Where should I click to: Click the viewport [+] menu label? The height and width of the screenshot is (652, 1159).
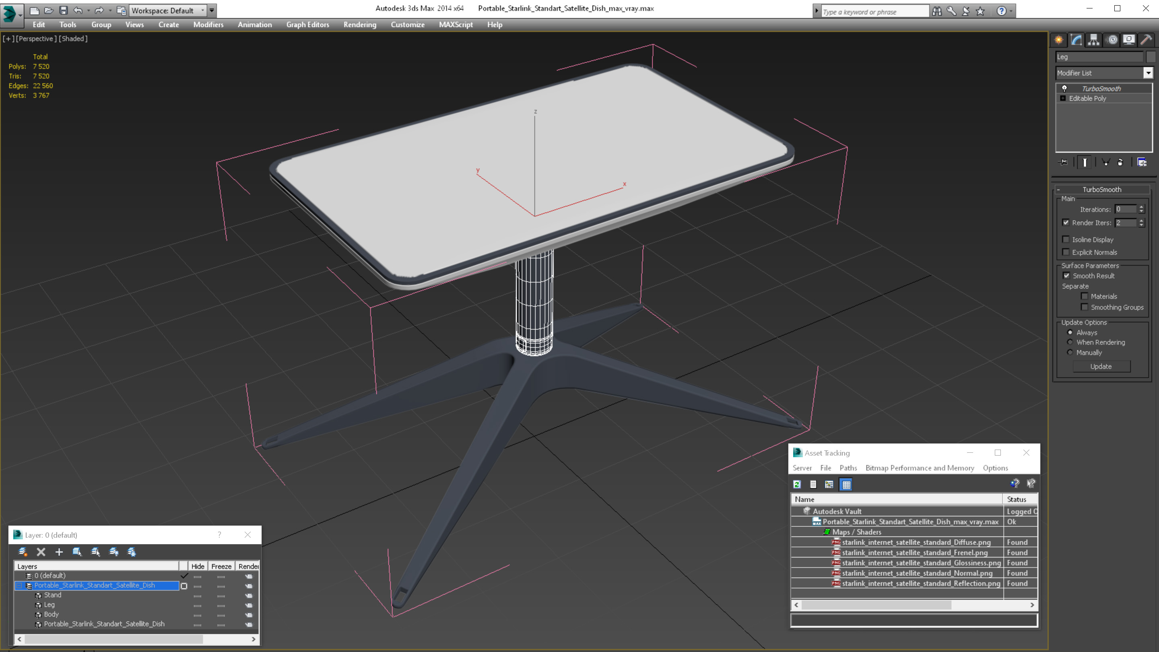tap(8, 39)
